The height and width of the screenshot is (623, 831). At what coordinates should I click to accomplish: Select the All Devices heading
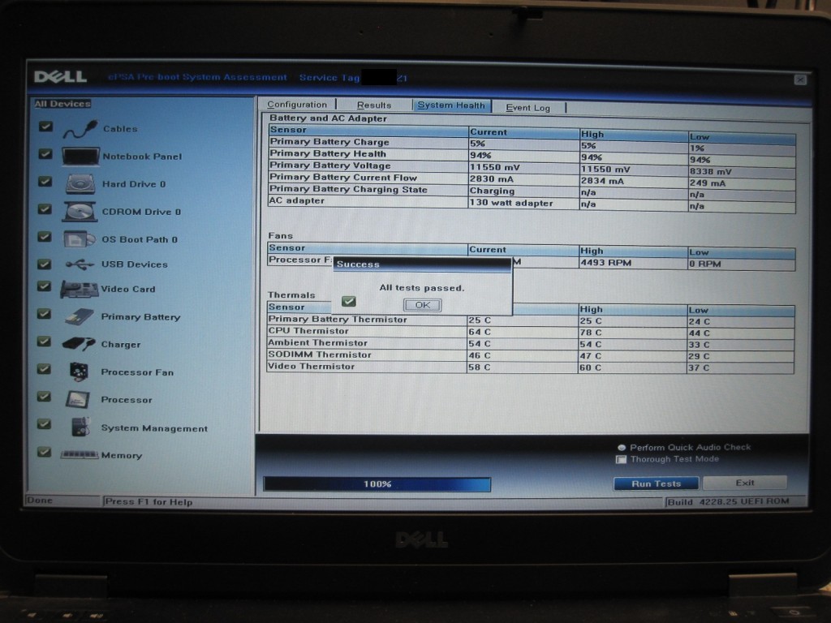62,103
